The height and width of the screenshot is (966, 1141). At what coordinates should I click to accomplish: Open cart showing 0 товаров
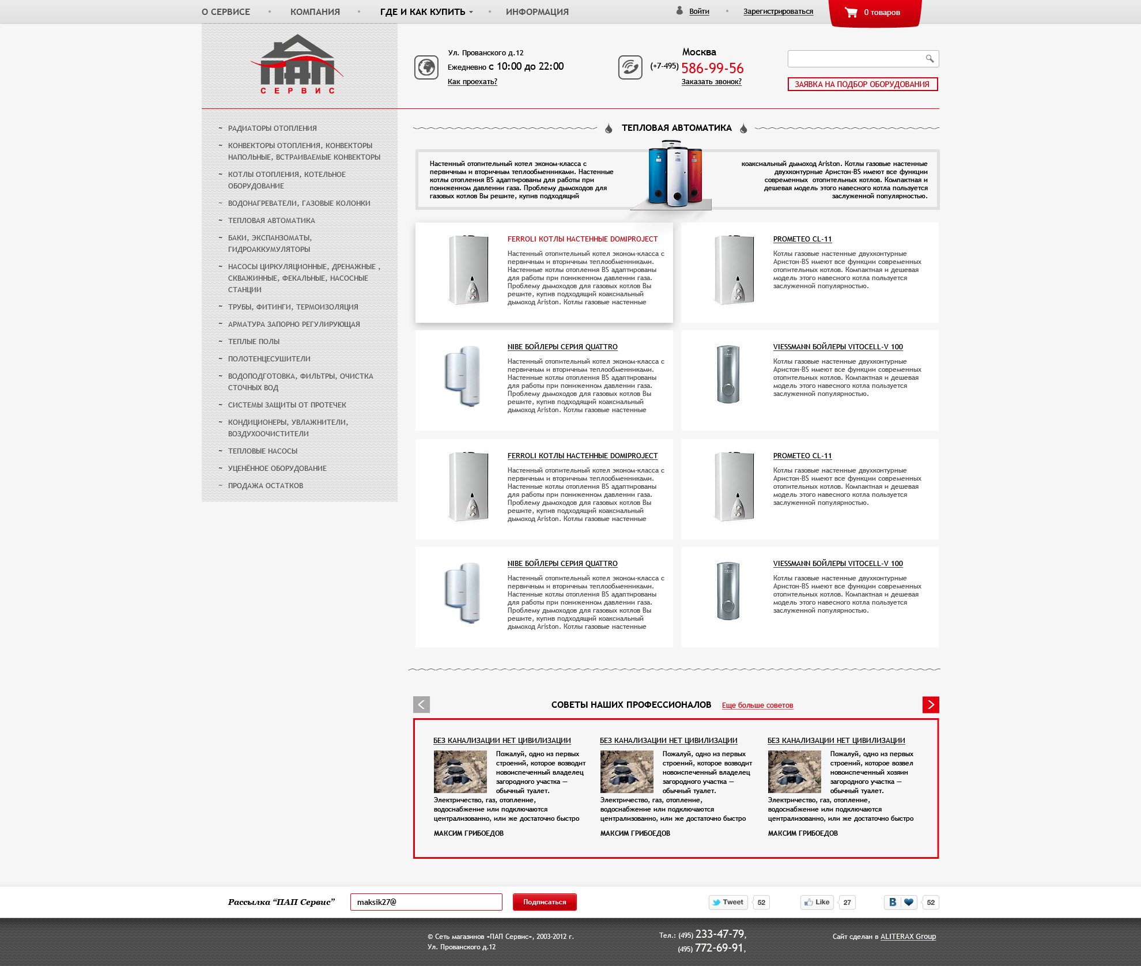click(875, 13)
